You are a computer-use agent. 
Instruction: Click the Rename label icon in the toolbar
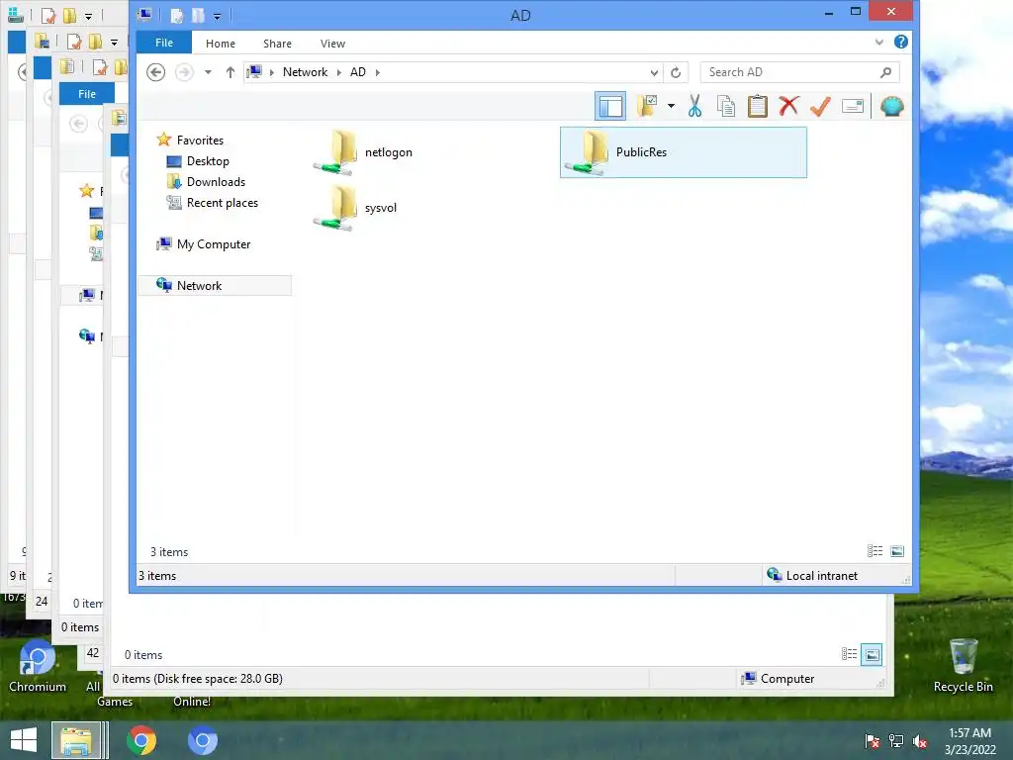tap(852, 106)
